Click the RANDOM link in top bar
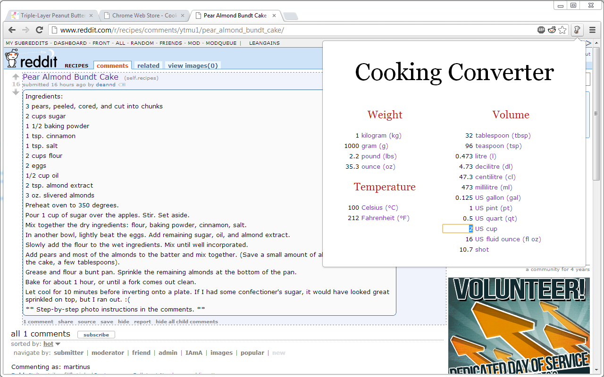The image size is (604, 377). tap(142, 43)
